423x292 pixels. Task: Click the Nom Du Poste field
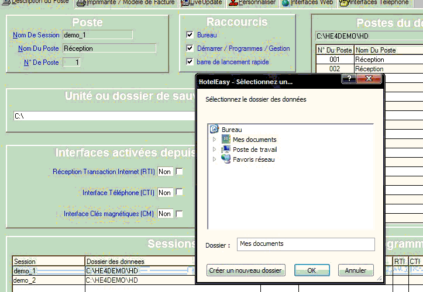tap(109, 48)
